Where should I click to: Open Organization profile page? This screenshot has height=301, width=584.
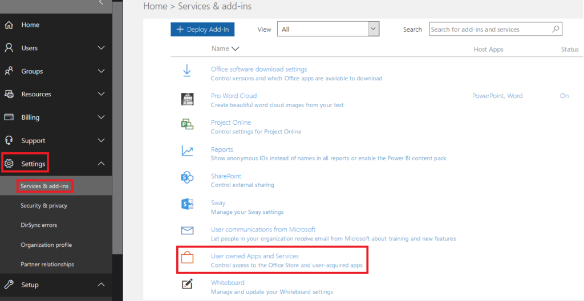46,245
